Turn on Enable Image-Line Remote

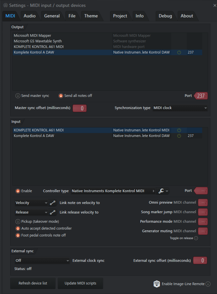[x=208, y=284]
